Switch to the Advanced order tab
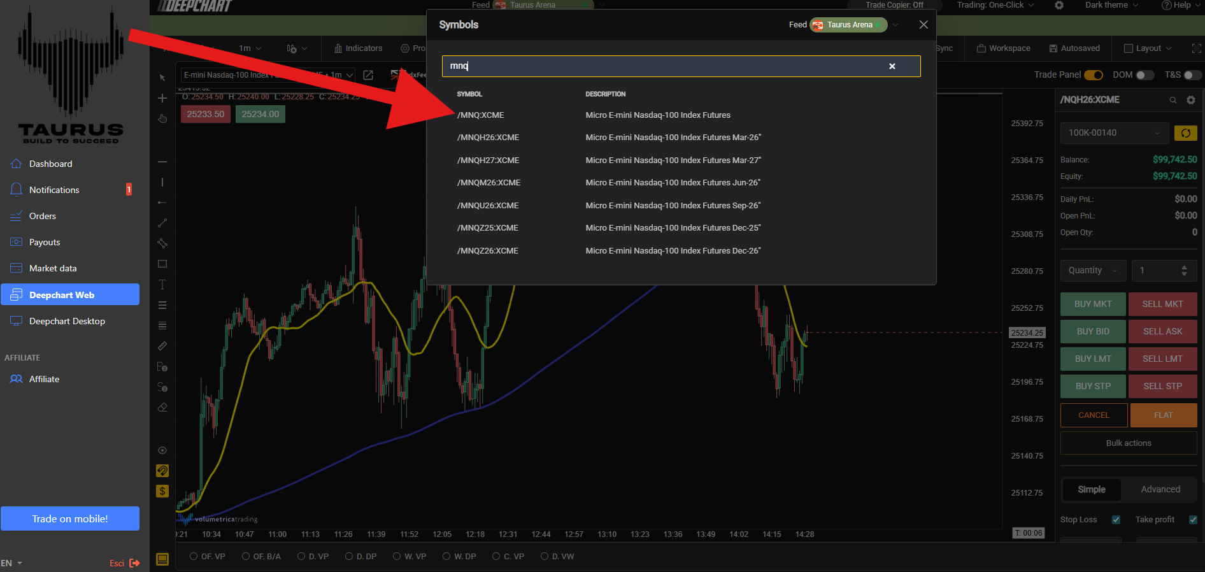 [x=1160, y=489]
